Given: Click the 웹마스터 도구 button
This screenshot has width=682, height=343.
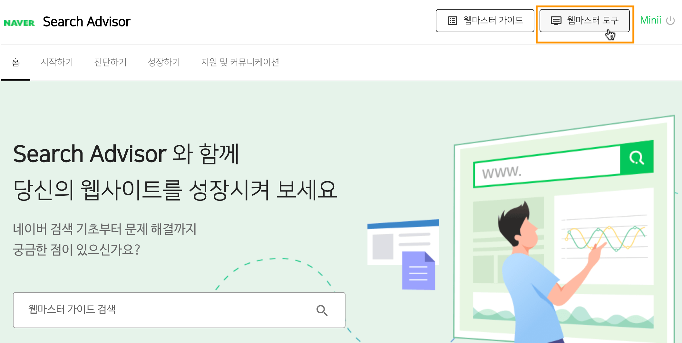Looking at the screenshot, I should (584, 21).
